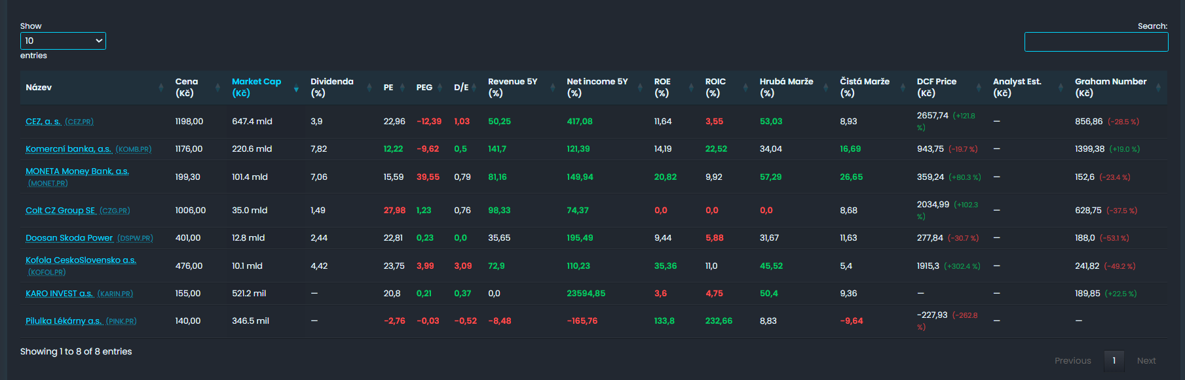1185x380 pixels.
Task: Open the Colt CZ Group SE link
Action: pyautogui.click(x=60, y=211)
